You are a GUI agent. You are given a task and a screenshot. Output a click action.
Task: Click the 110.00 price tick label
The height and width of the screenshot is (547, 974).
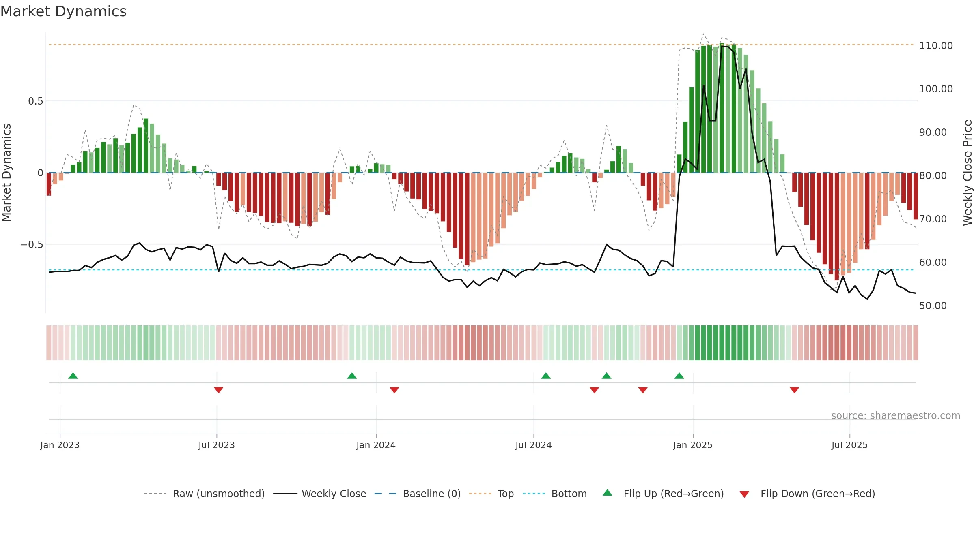point(936,45)
